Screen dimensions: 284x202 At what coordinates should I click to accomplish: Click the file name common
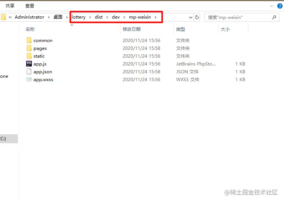coord(43,41)
